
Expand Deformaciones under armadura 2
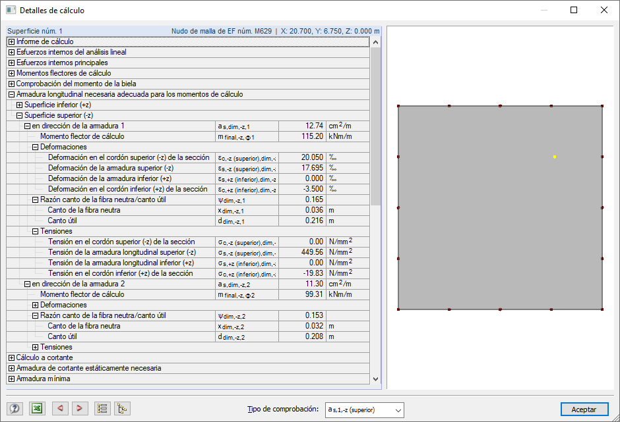coord(35,305)
